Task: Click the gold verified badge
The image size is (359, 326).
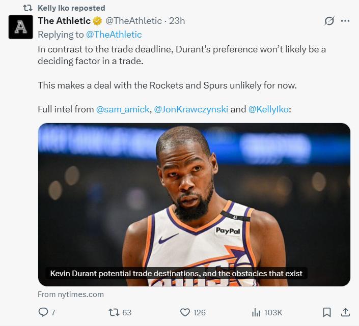Action: [97, 21]
